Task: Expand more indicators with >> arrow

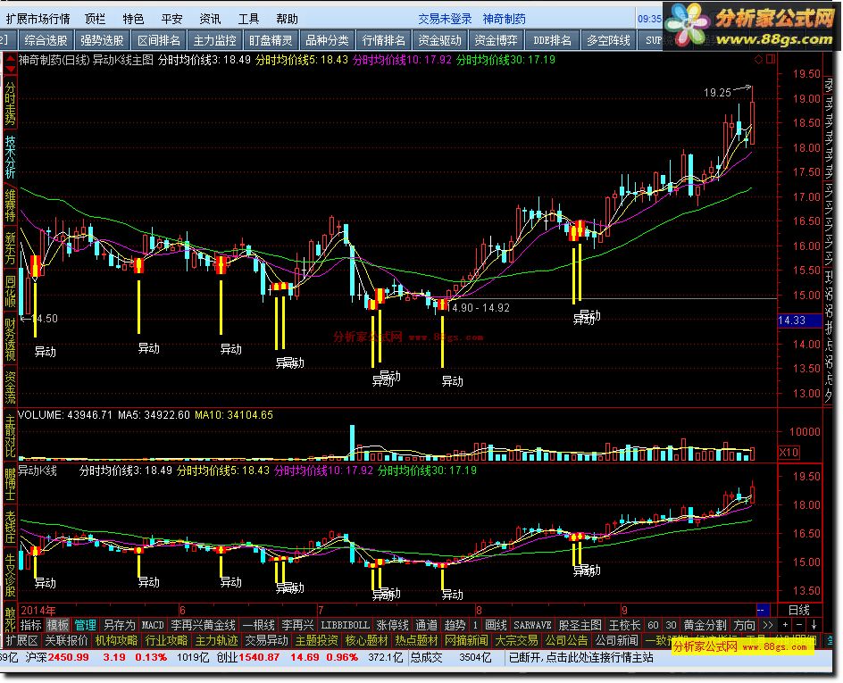Action: coord(767,625)
